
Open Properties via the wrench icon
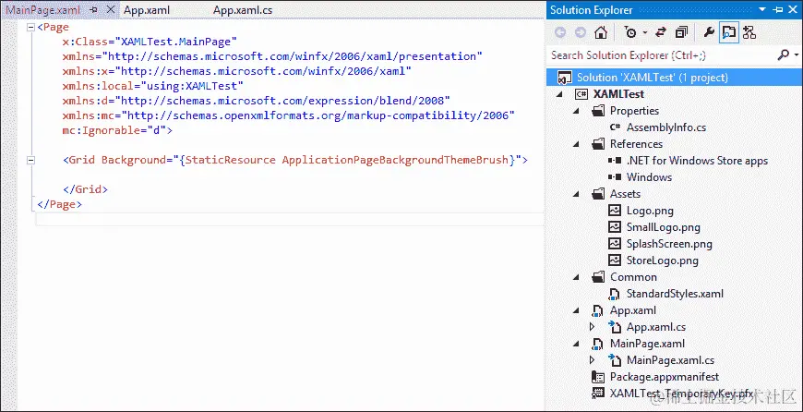click(709, 33)
